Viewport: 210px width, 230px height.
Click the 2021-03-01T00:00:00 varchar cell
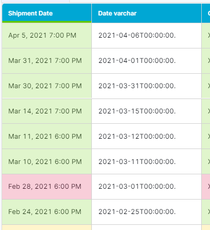tap(147, 187)
